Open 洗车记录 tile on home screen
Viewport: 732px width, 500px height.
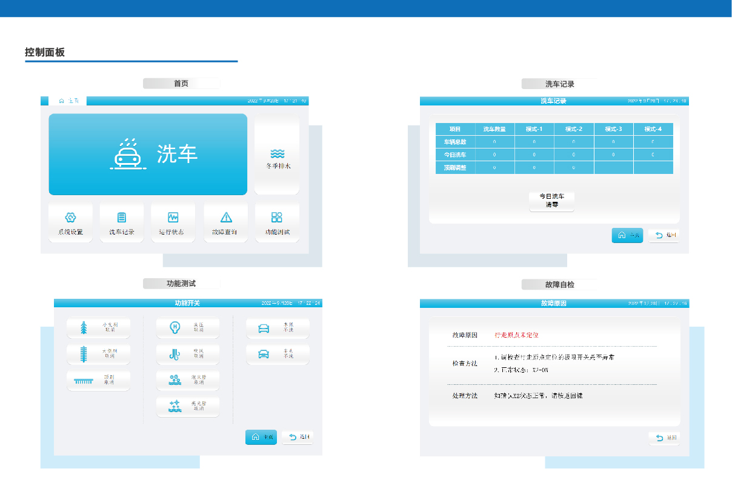122,223
